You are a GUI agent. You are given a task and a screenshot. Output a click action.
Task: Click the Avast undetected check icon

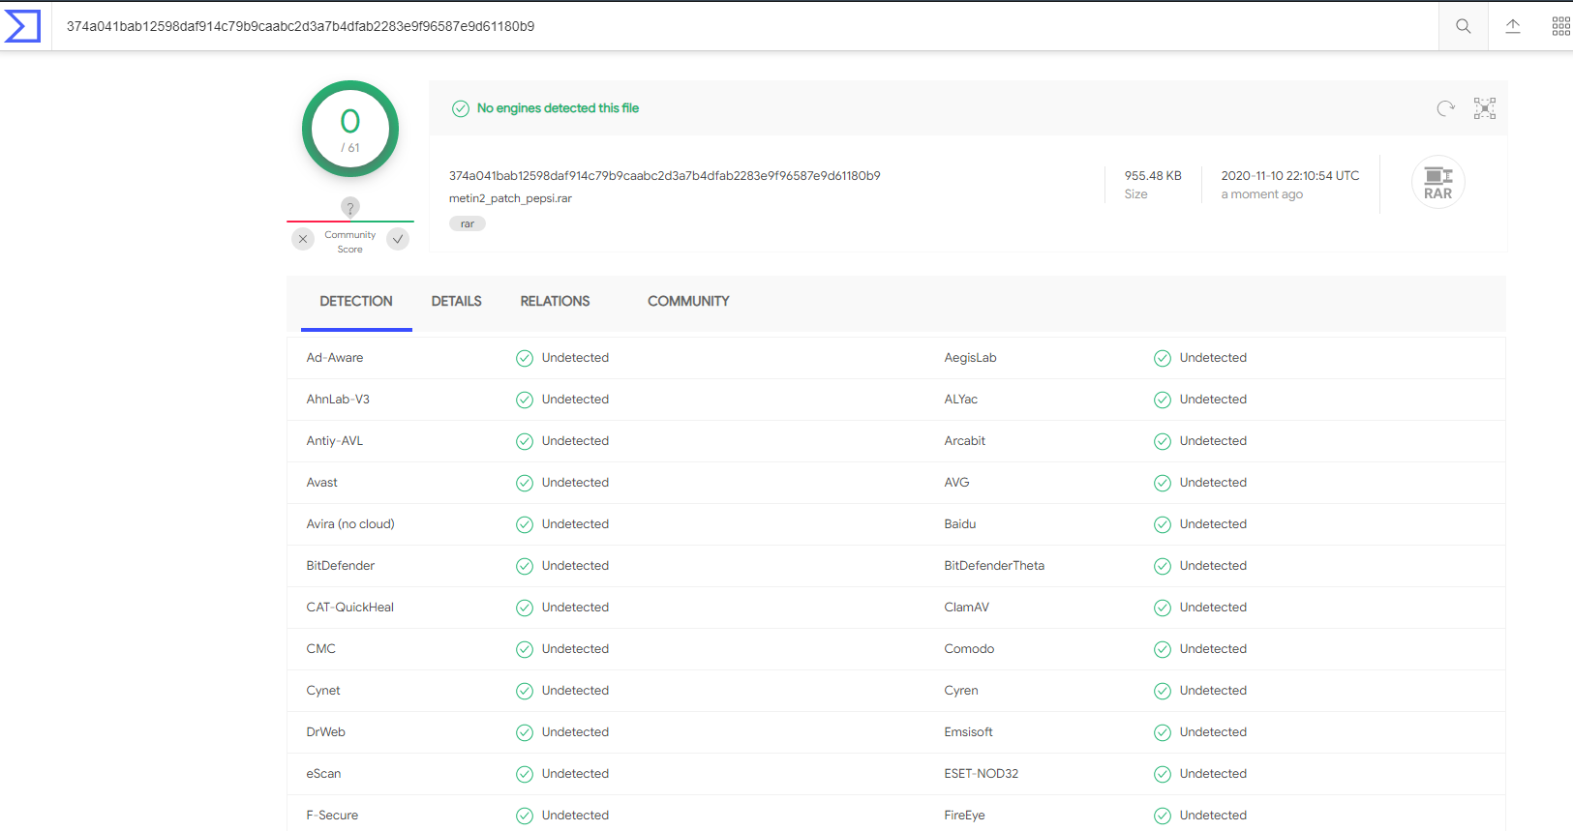click(x=525, y=483)
